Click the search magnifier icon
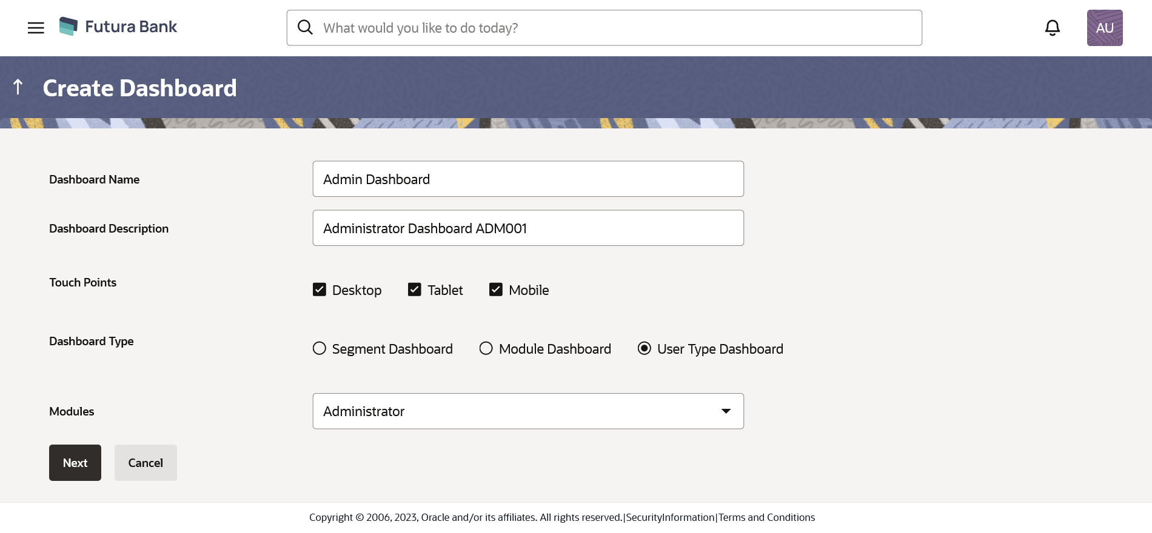 305,28
